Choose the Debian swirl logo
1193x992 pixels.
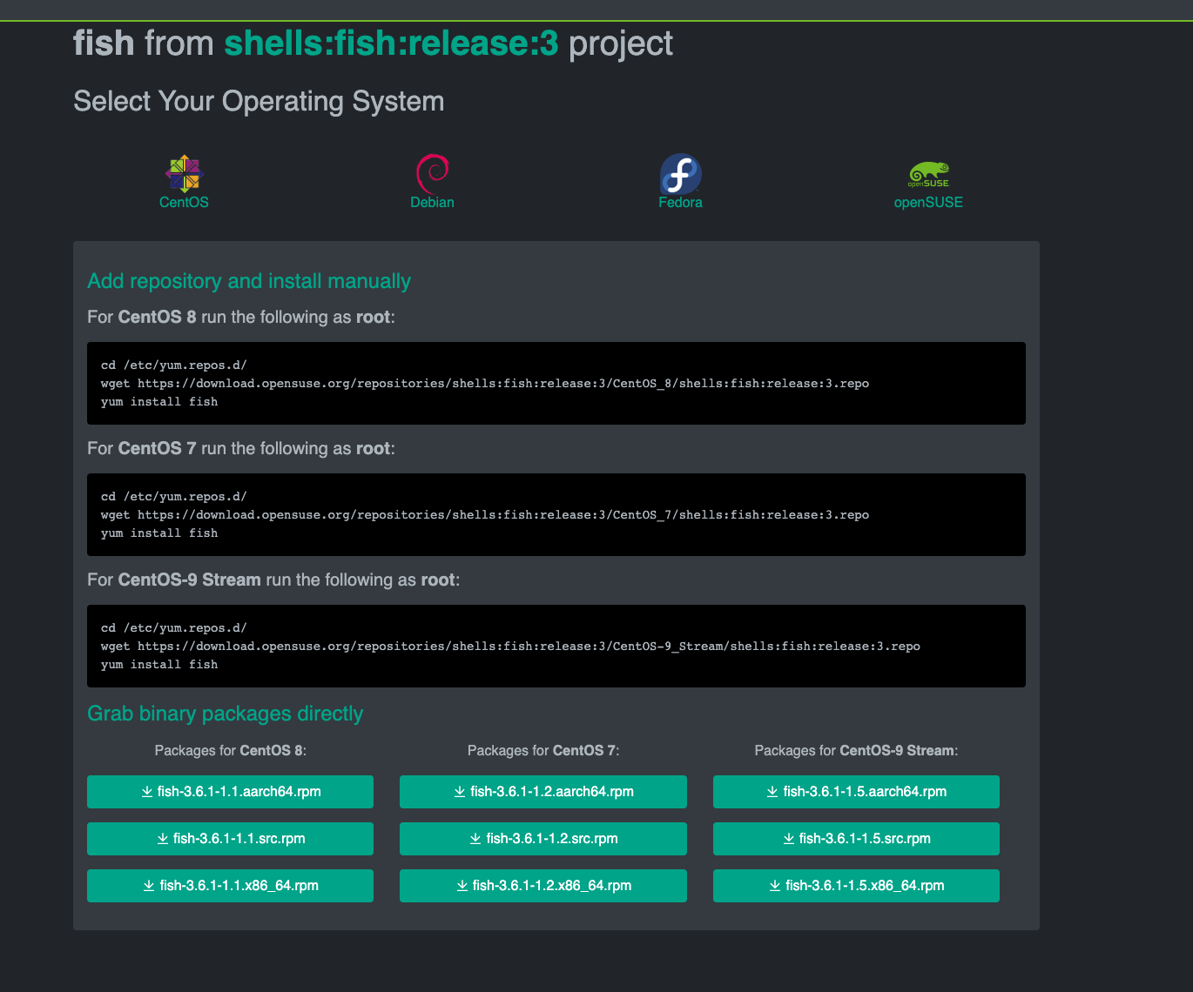[x=432, y=174]
